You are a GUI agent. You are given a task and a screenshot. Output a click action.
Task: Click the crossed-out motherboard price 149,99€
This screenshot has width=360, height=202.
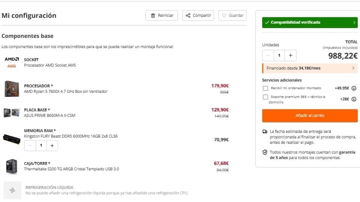[221, 116]
